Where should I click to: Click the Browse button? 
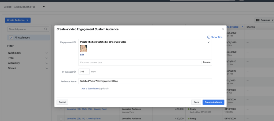[x=207, y=62]
